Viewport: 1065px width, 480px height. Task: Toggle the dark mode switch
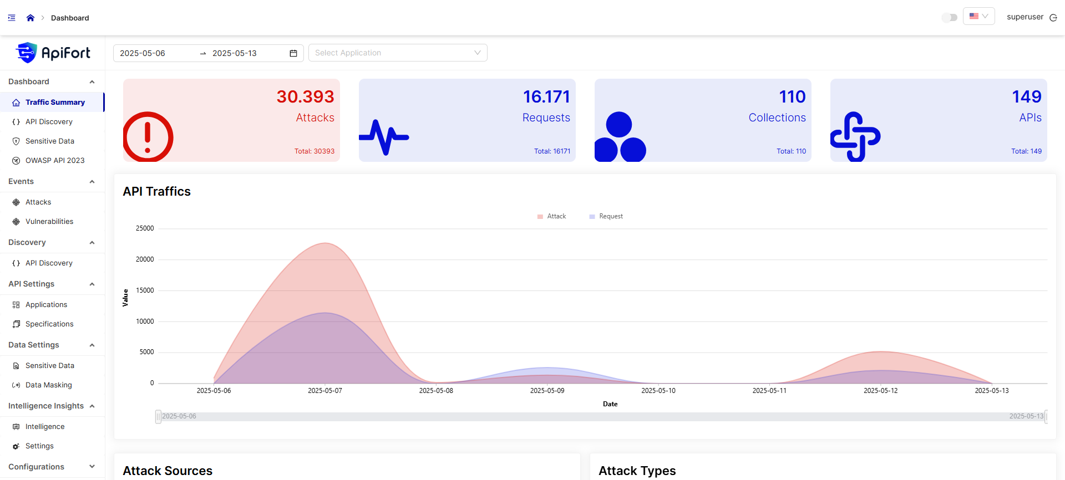coord(950,18)
